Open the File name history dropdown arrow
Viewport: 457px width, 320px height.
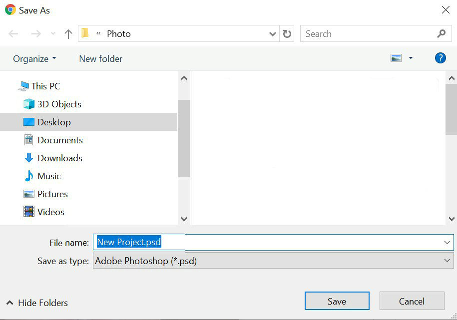tap(447, 243)
